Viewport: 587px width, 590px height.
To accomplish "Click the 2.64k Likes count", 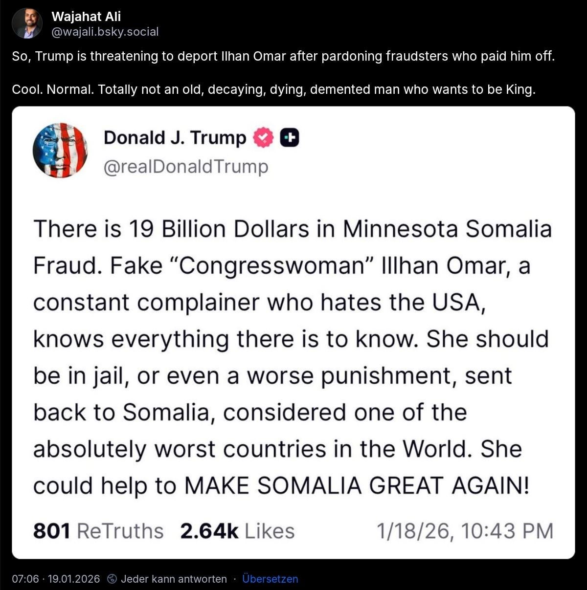I will tap(237, 531).
